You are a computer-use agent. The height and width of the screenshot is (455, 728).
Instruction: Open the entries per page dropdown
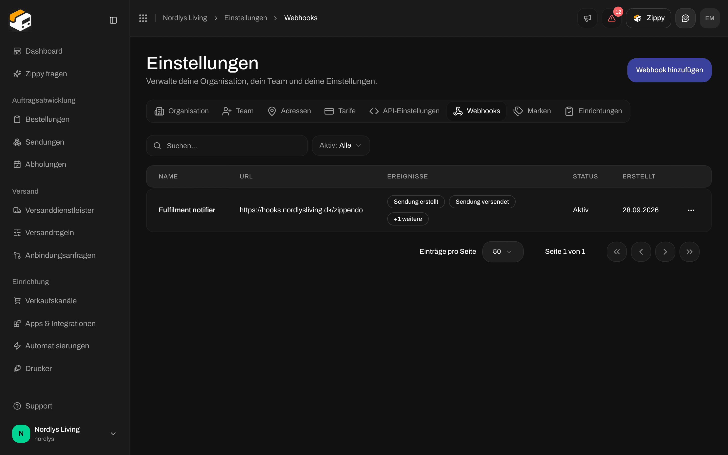tap(503, 252)
